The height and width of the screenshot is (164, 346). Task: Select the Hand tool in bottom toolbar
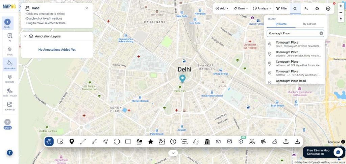[49, 141]
